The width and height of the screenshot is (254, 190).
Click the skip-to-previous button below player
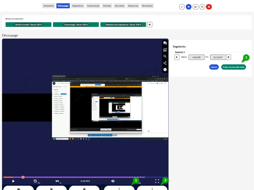tap(51, 188)
